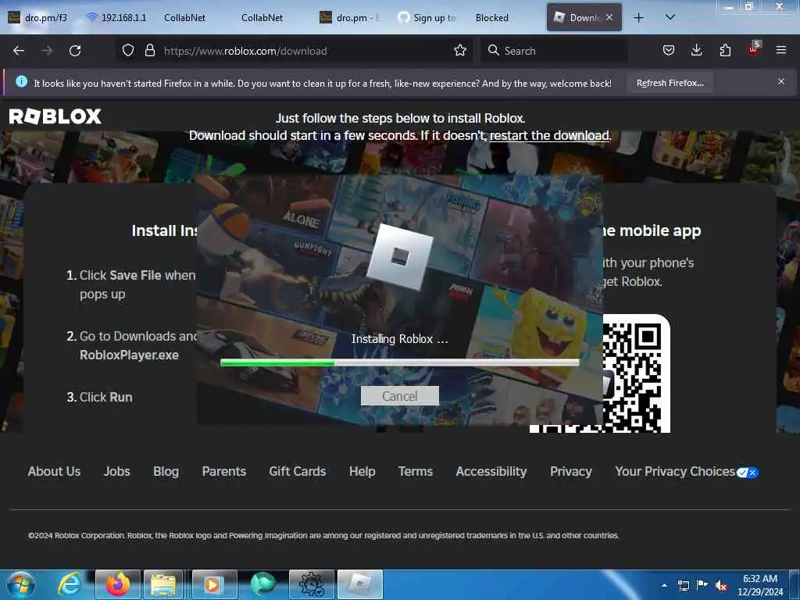Screen dimensions: 800x600
Task: Open the Jobs footer link
Action: pos(117,471)
